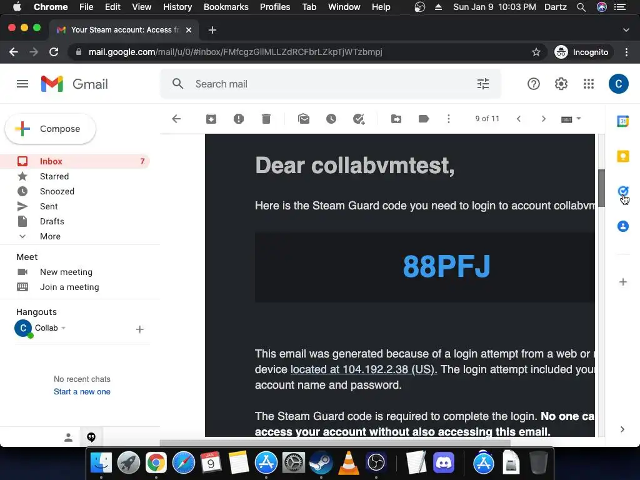Close the Steam account Gmail tab
Screen dimensions: 640x480
click(x=189, y=30)
